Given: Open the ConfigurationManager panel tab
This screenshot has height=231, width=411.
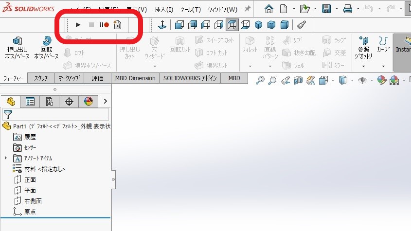Looking at the screenshot, I should click(50, 101).
